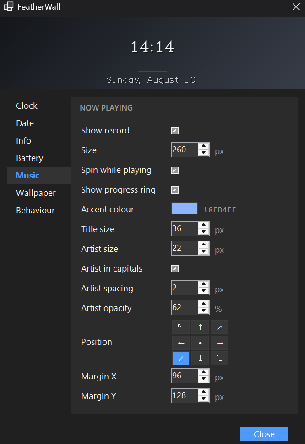Increase Artist size with up arrow
305x444 pixels.
point(203,245)
